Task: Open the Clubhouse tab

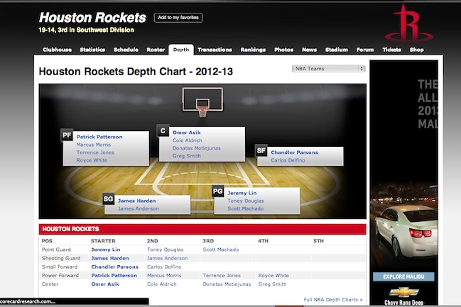Action: pyautogui.click(x=57, y=50)
